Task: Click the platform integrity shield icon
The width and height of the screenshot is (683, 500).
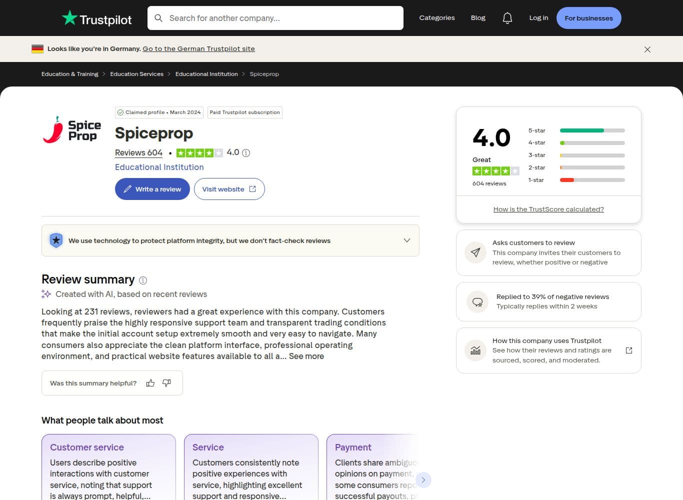Action: point(56,240)
